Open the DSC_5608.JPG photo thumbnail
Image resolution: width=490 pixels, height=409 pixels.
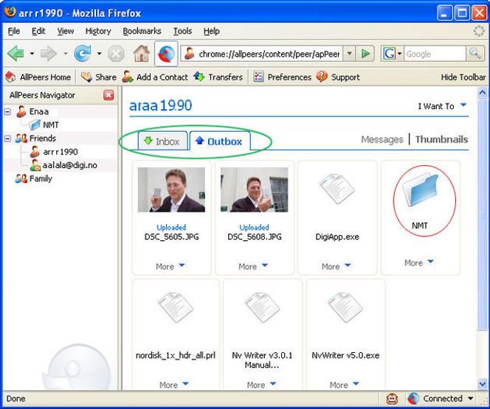coord(255,189)
